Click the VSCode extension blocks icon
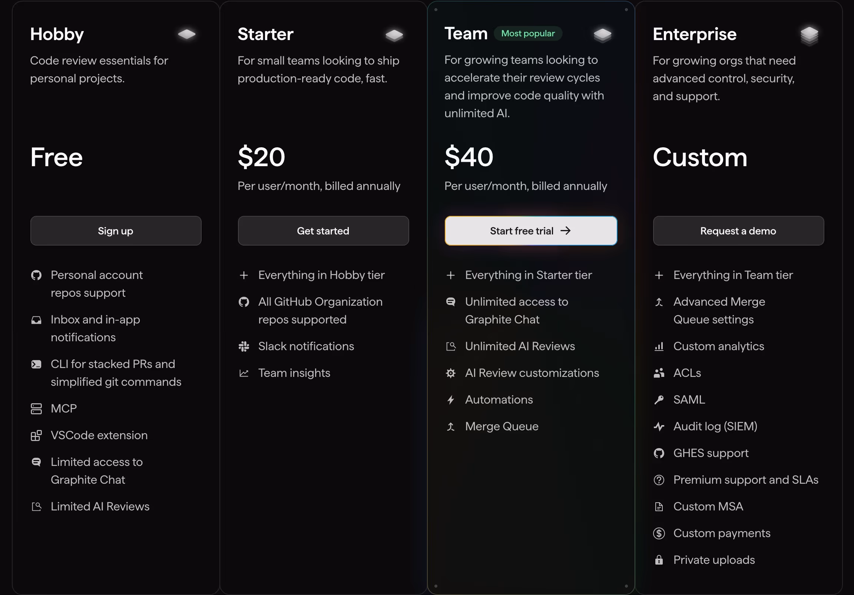 pyautogui.click(x=36, y=435)
